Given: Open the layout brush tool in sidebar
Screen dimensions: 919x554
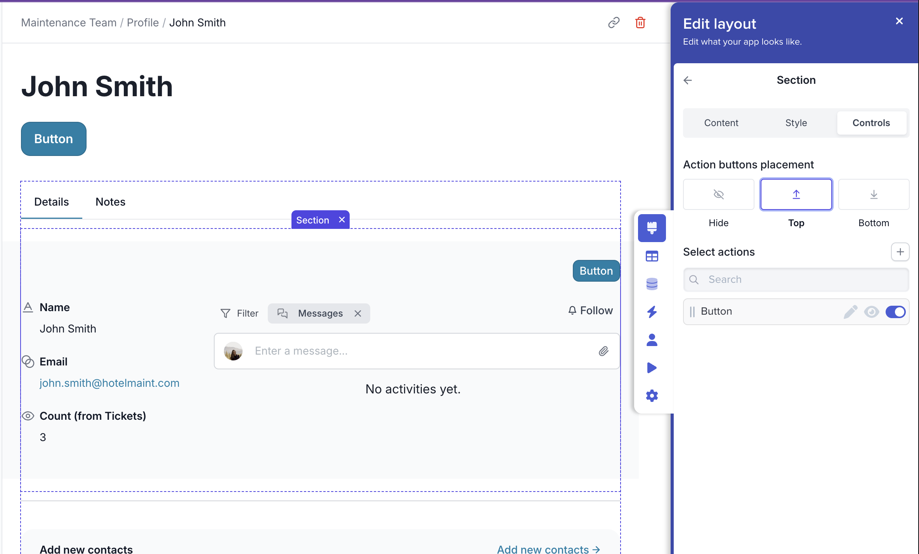Looking at the screenshot, I should [652, 228].
